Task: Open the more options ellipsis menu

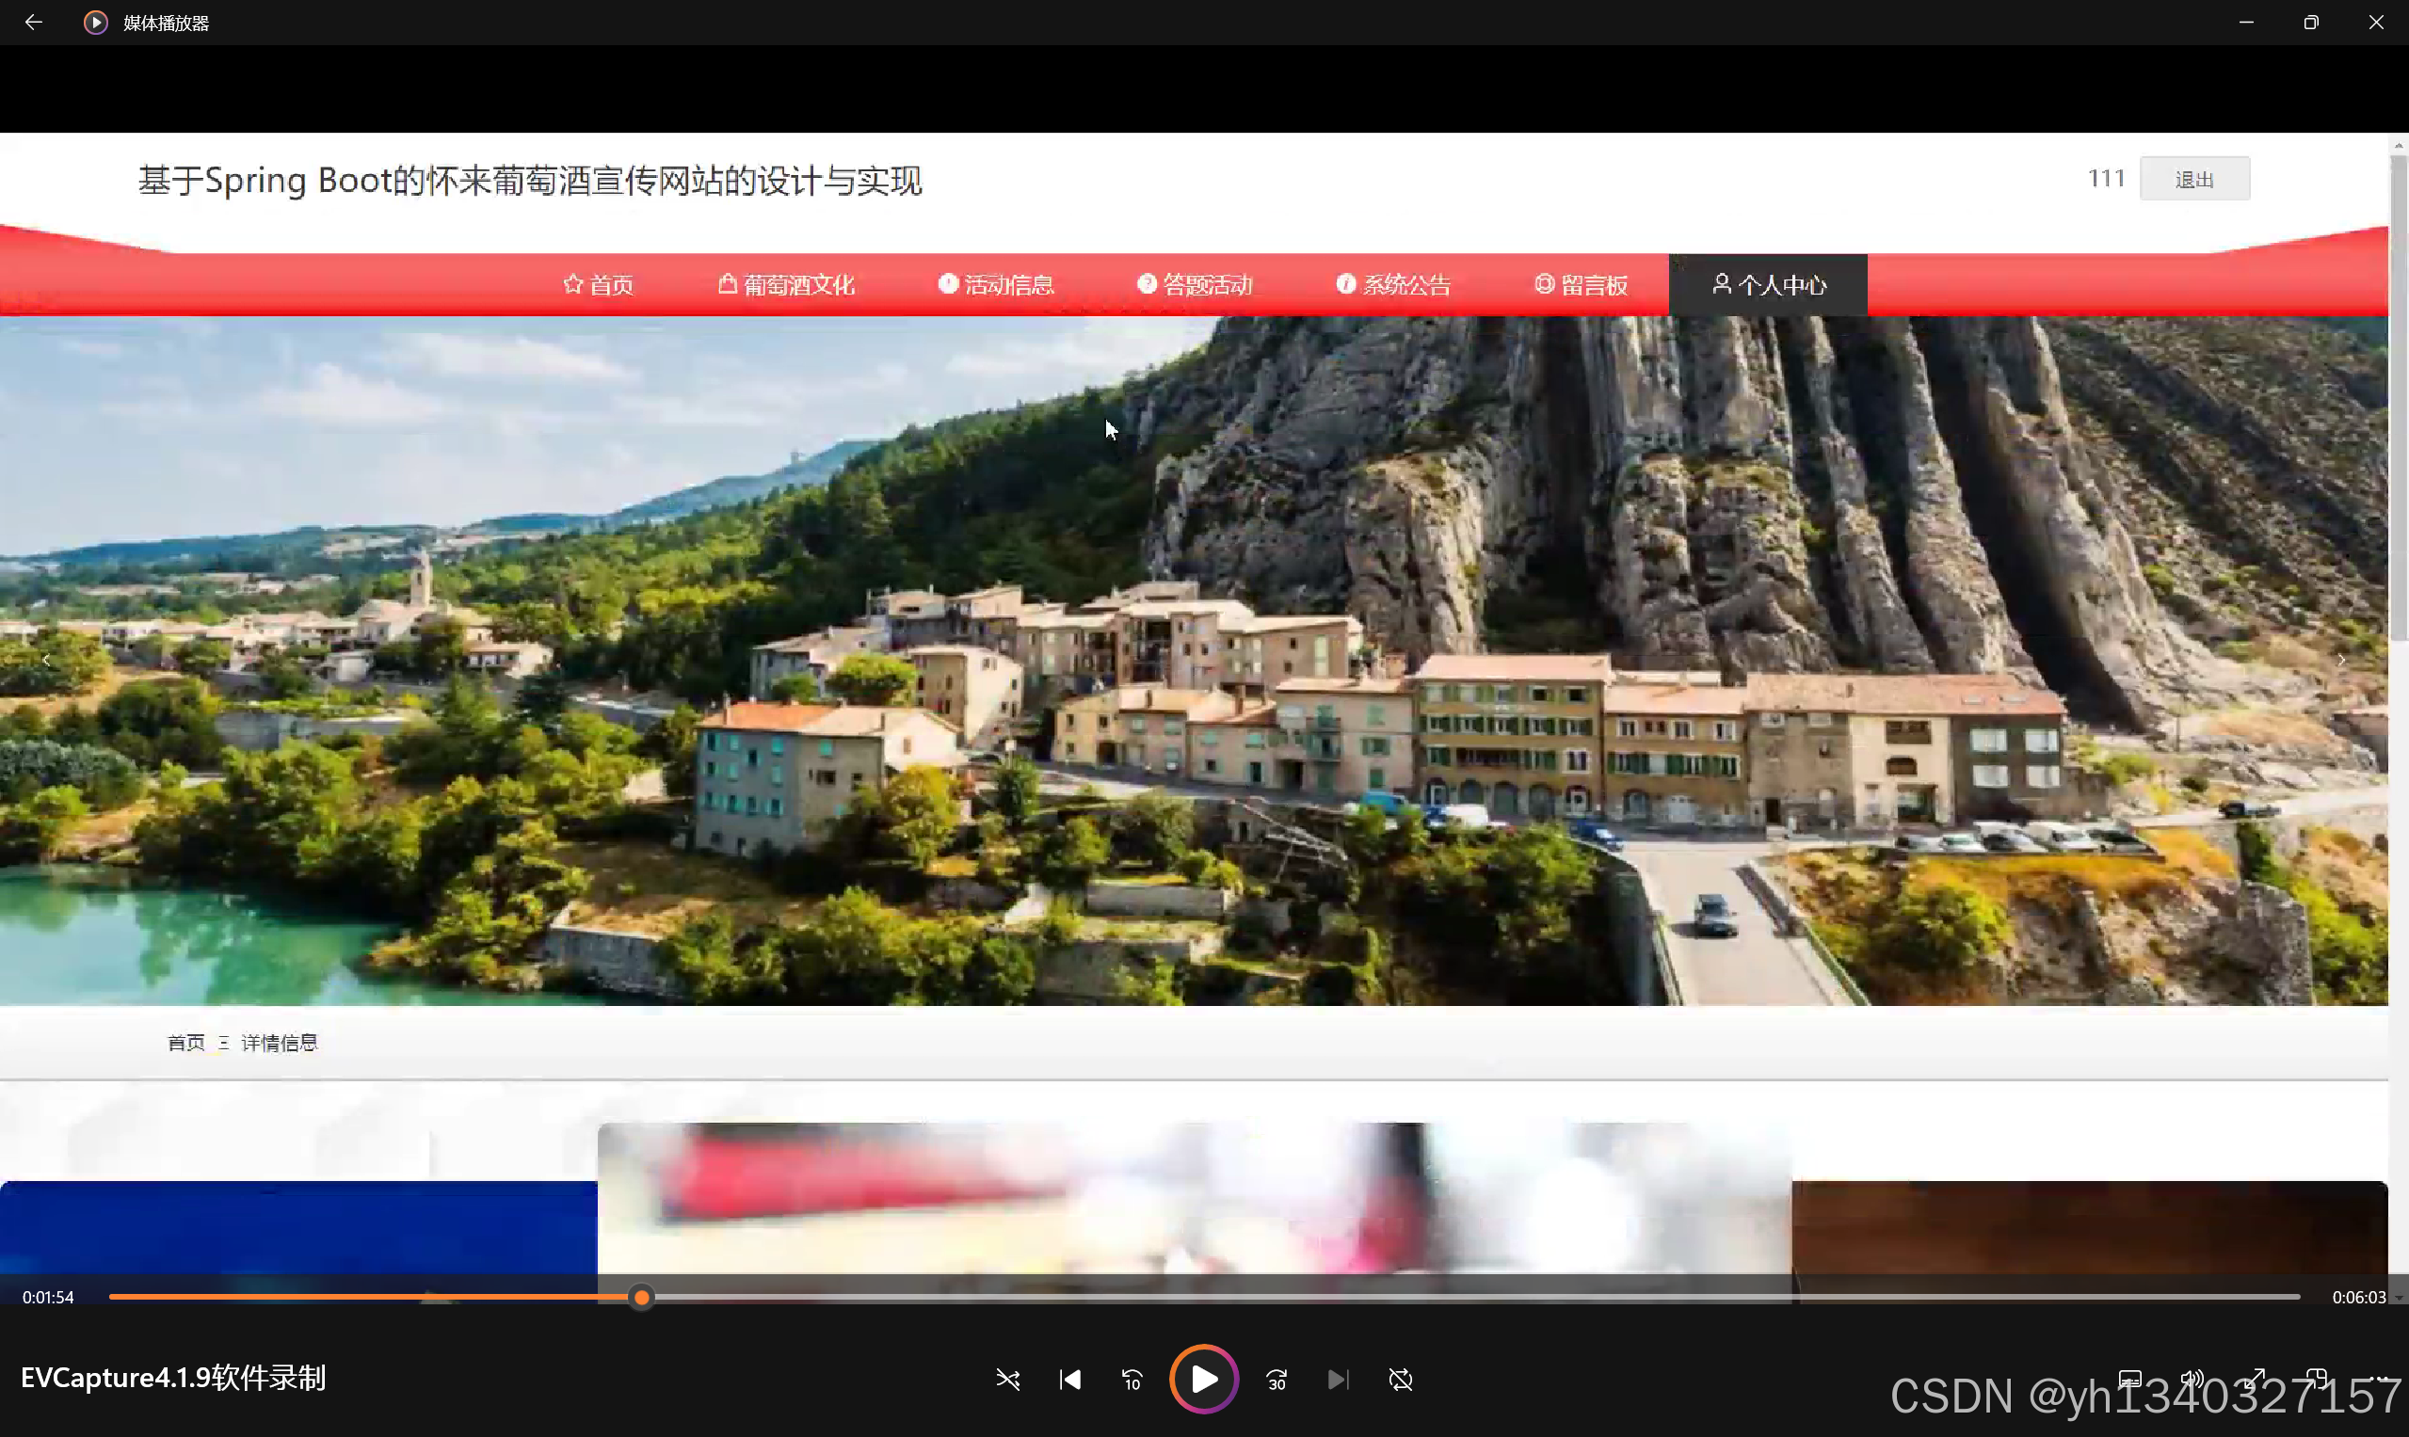Action: click(x=2378, y=1379)
